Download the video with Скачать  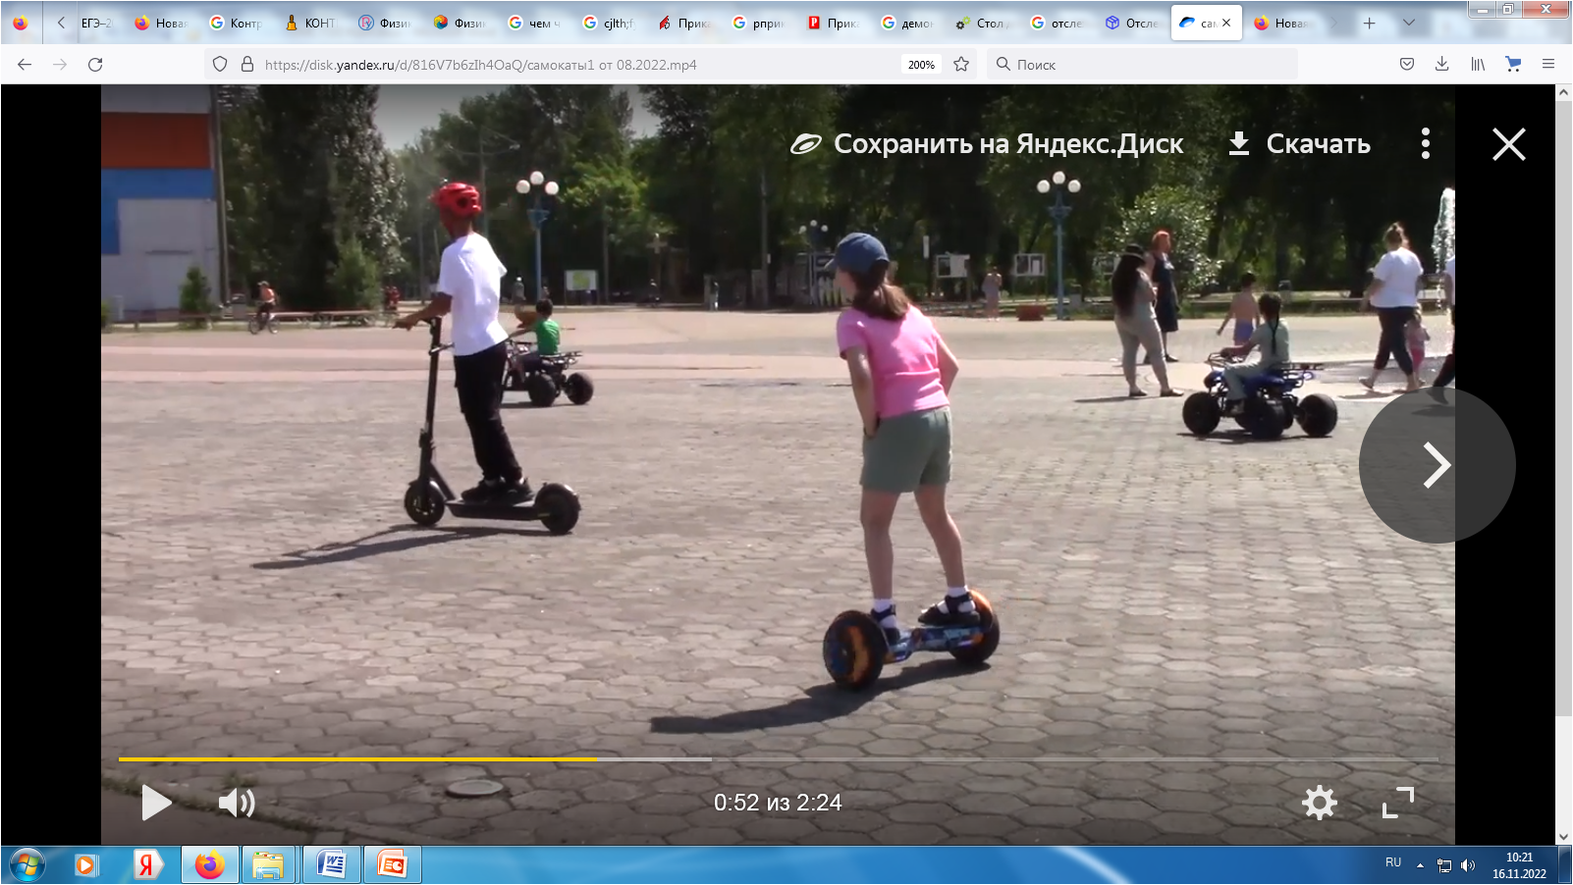click(x=1299, y=144)
